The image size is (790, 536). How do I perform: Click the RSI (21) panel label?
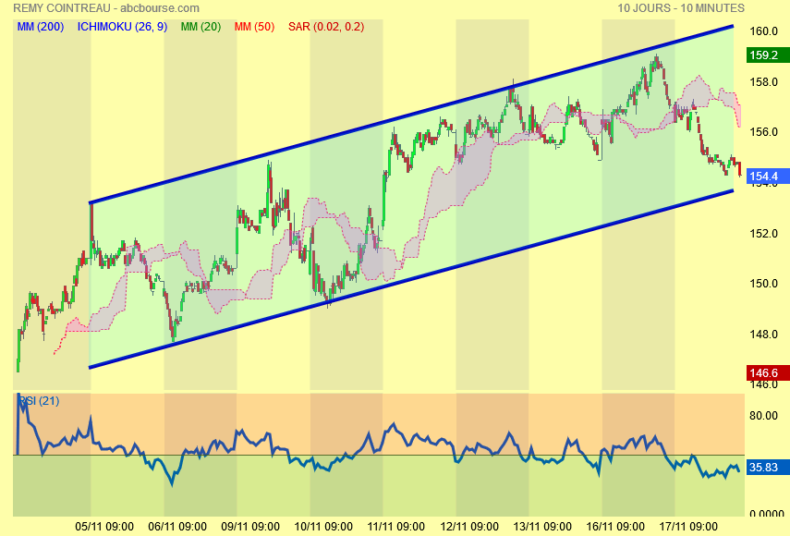(40, 401)
